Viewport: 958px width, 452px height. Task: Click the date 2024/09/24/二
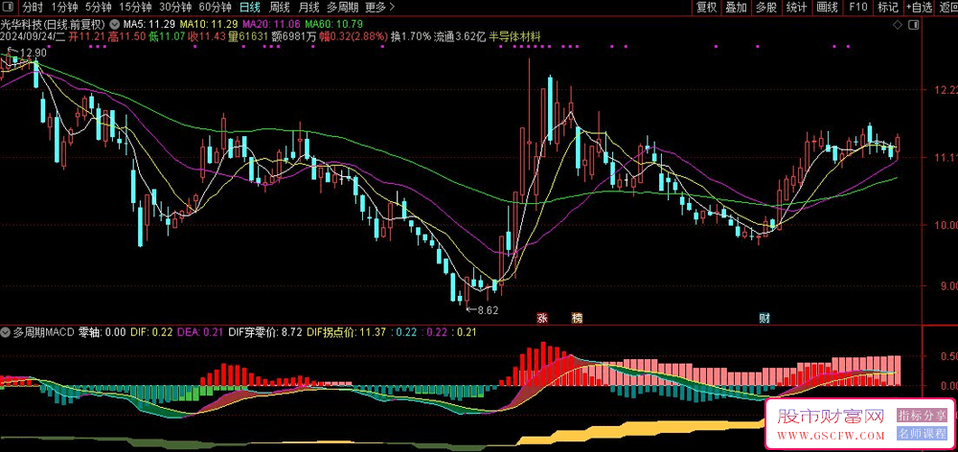pyautogui.click(x=33, y=36)
